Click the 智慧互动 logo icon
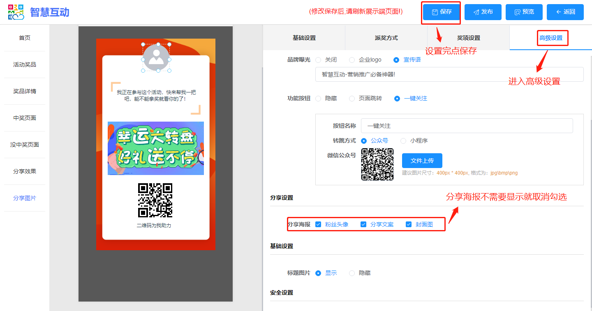 point(16,12)
